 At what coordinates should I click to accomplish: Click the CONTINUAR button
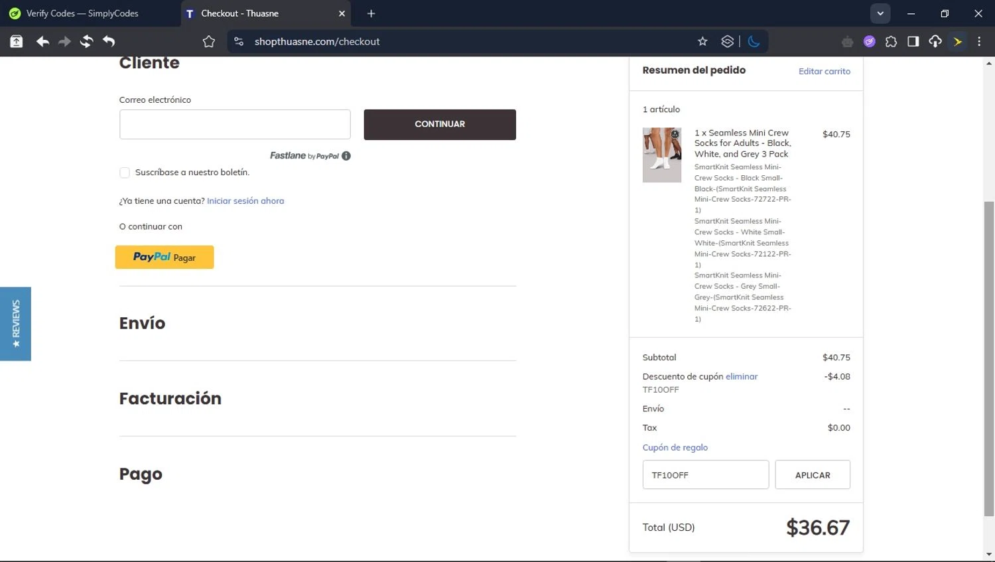point(440,124)
